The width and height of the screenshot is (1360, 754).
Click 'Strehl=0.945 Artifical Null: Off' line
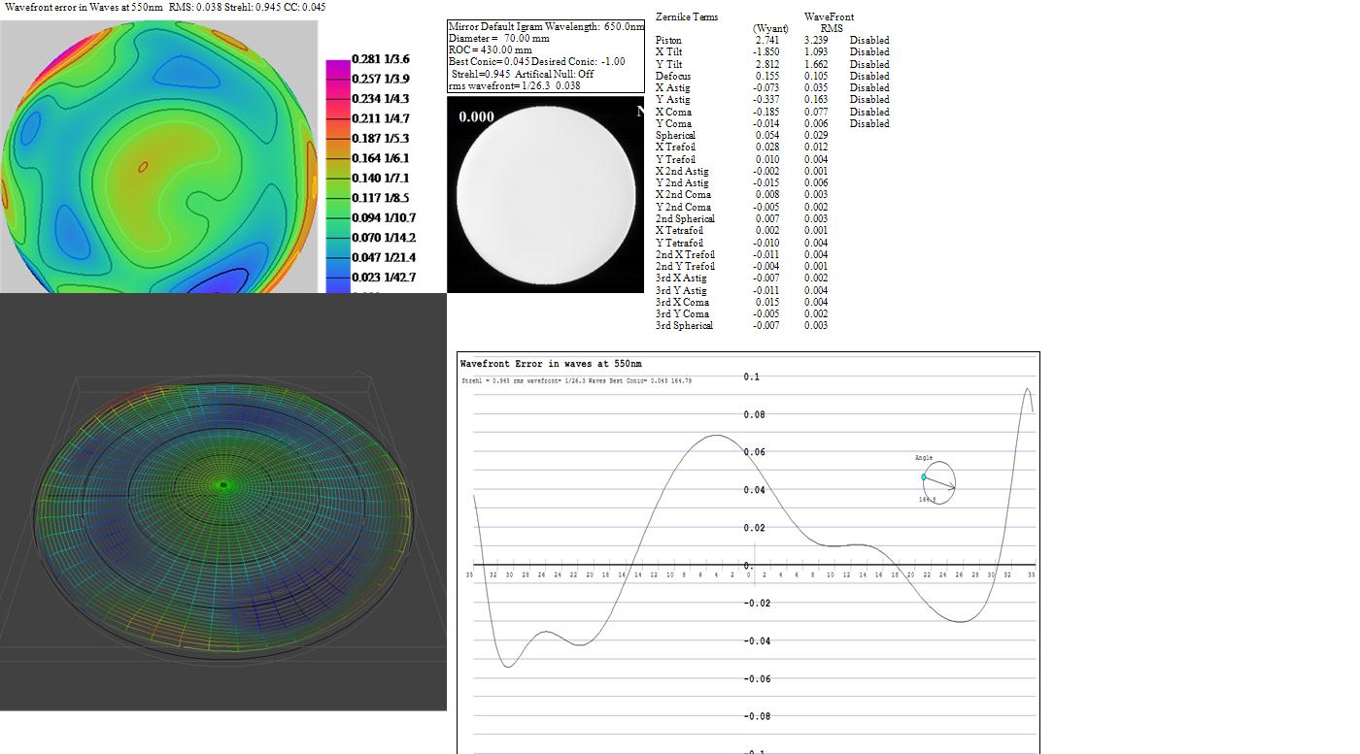tap(523, 74)
